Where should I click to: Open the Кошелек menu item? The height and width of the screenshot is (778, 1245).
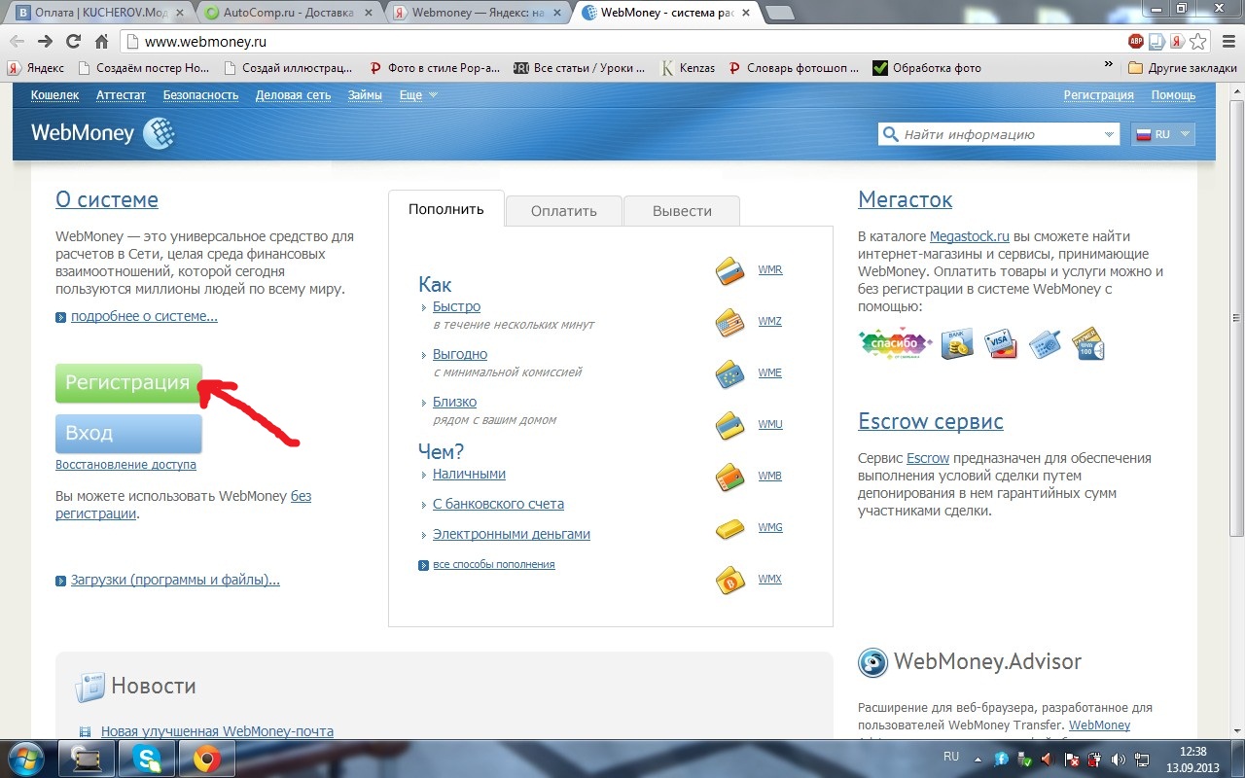54,95
